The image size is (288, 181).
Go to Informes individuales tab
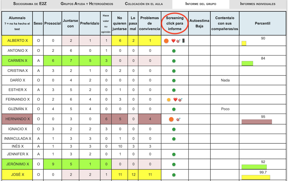(x=258, y=4)
